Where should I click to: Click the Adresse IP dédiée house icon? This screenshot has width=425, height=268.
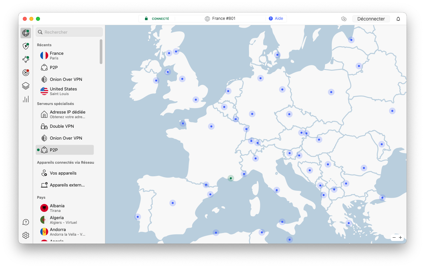coord(44,114)
